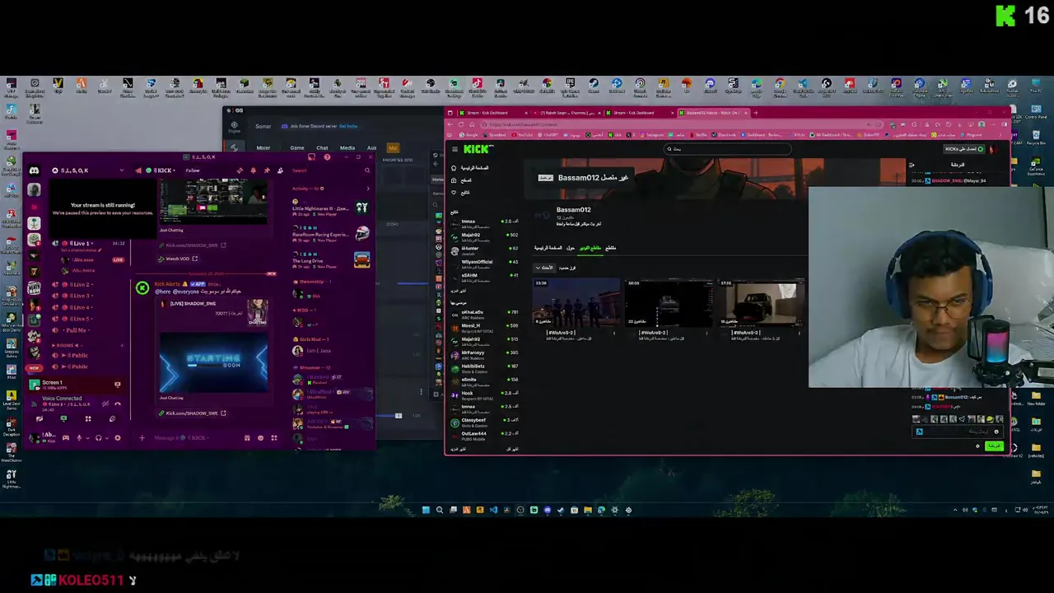
Task: Open Kick.com/SHADOW_SWE link below Starting Soon image
Action: (x=192, y=413)
